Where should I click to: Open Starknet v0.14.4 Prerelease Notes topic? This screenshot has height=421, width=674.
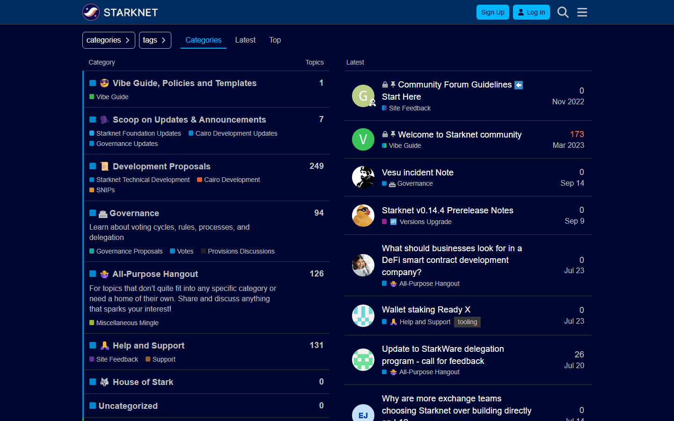(447, 210)
